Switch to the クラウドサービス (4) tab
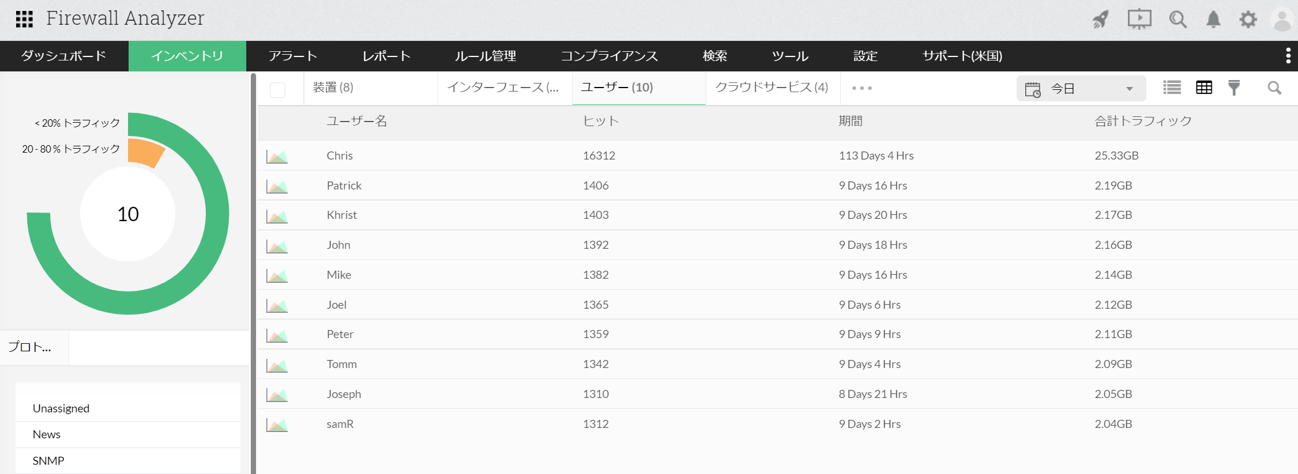1298x474 pixels. [772, 88]
